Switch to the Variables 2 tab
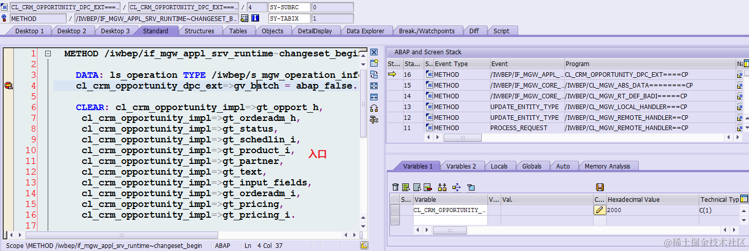The image size is (749, 251). click(x=461, y=166)
